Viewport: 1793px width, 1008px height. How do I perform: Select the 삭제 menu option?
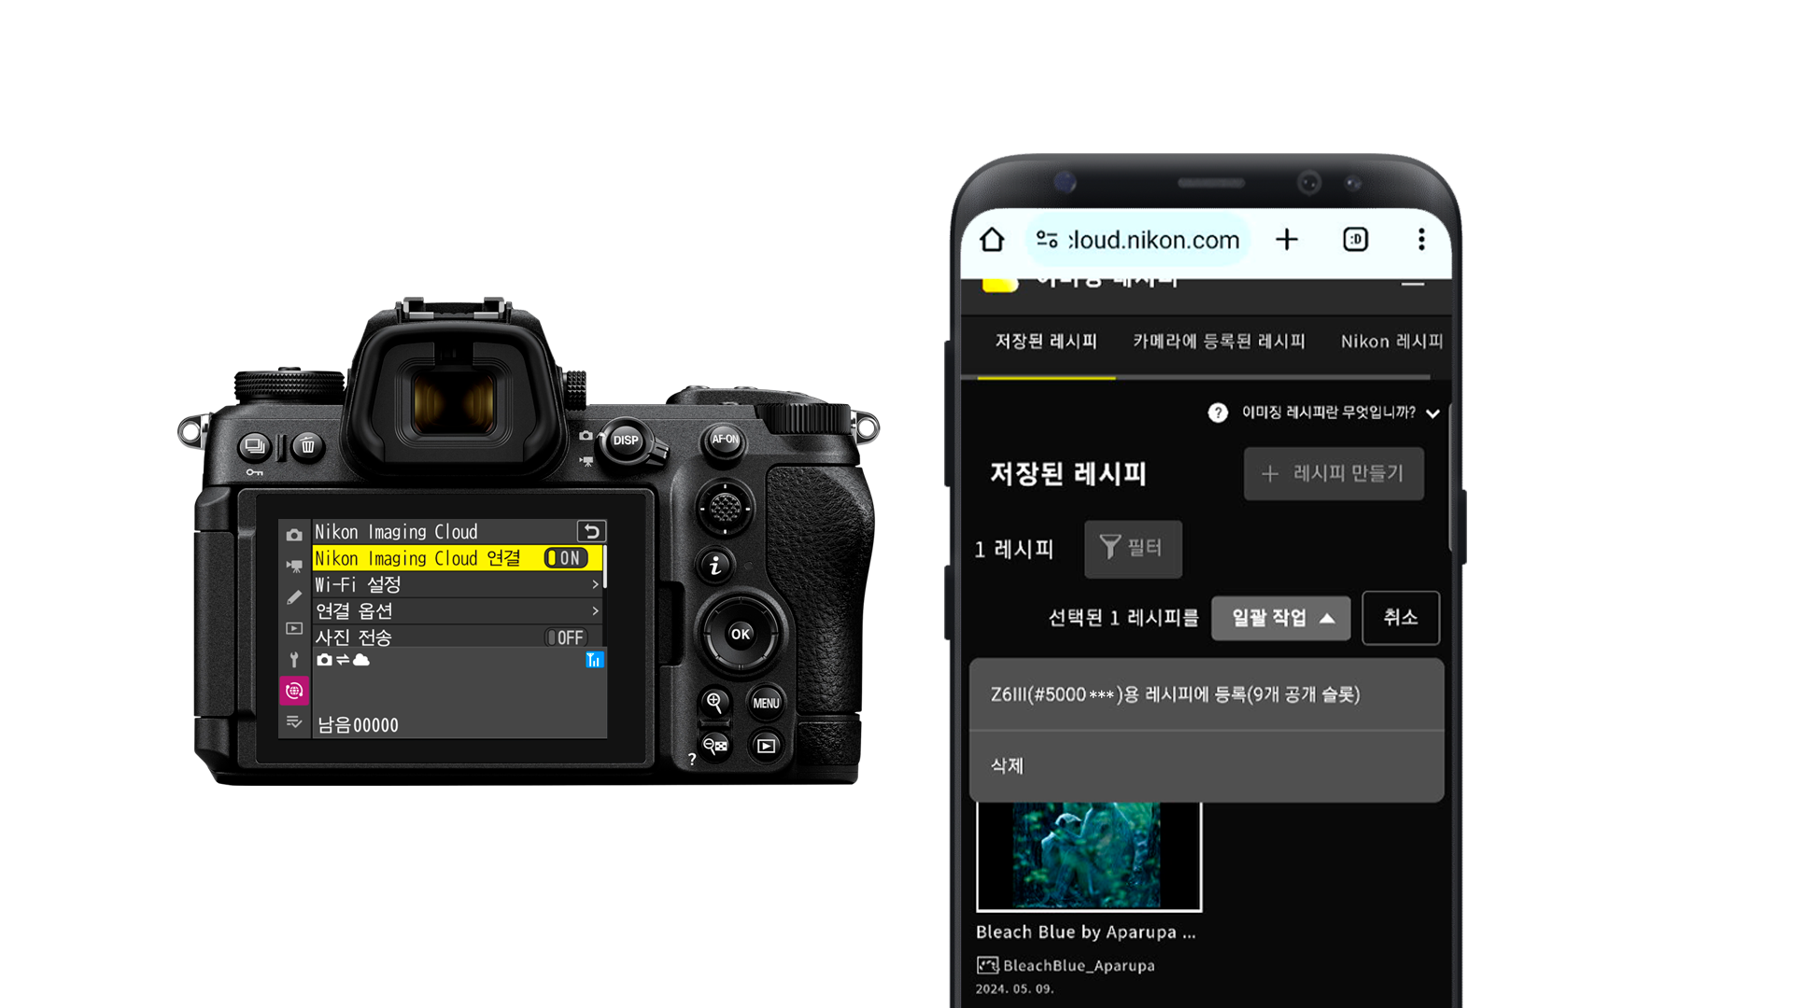1207,766
